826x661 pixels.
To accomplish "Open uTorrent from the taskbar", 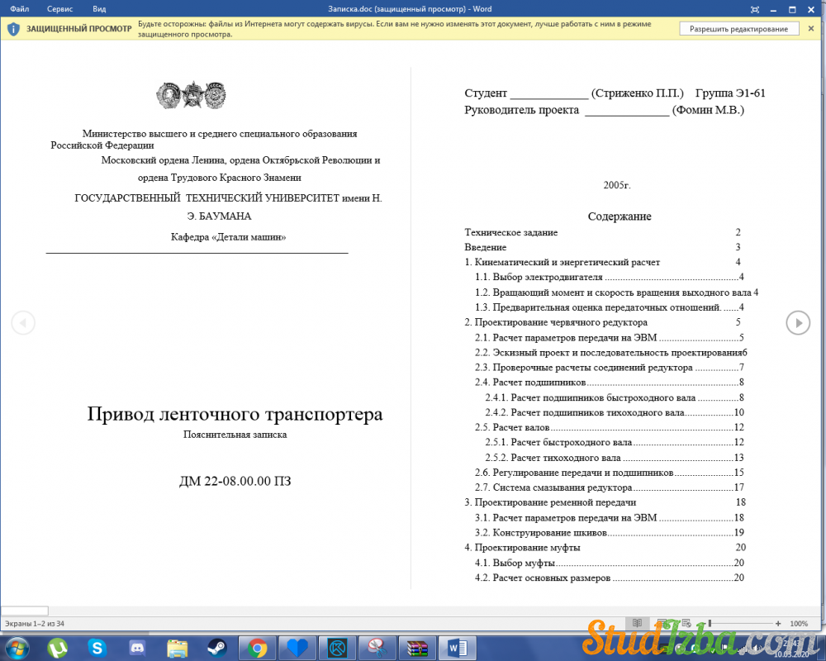I will (57, 648).
